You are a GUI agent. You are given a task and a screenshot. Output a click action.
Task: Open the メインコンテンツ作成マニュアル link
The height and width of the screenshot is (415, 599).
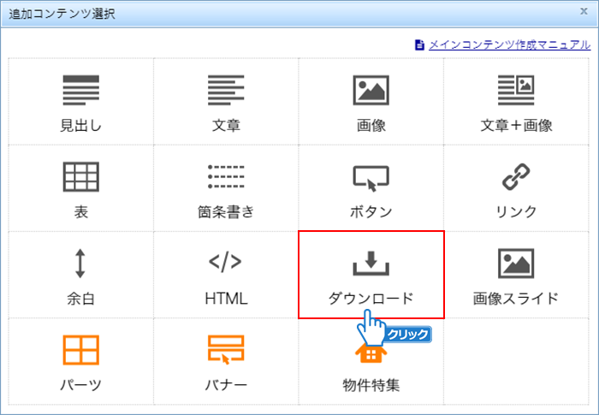pos(510,44)
